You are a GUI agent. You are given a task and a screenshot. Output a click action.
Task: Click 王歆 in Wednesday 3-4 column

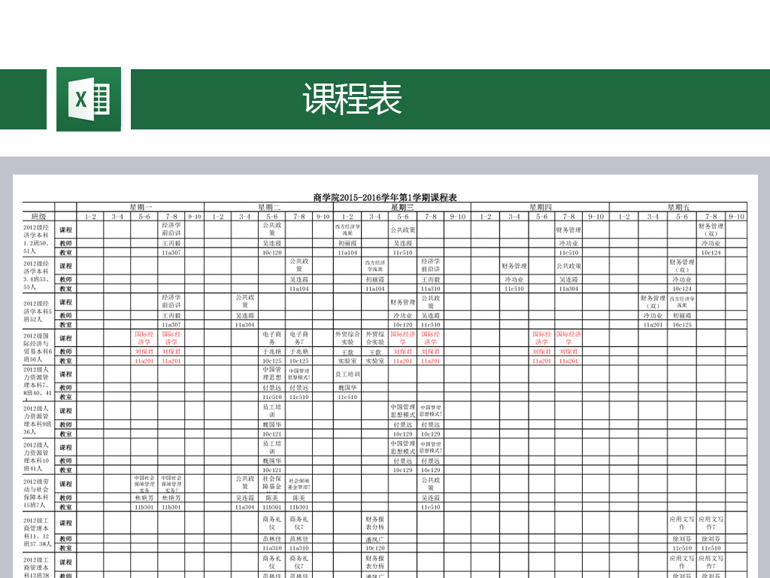tap(374, 352)
